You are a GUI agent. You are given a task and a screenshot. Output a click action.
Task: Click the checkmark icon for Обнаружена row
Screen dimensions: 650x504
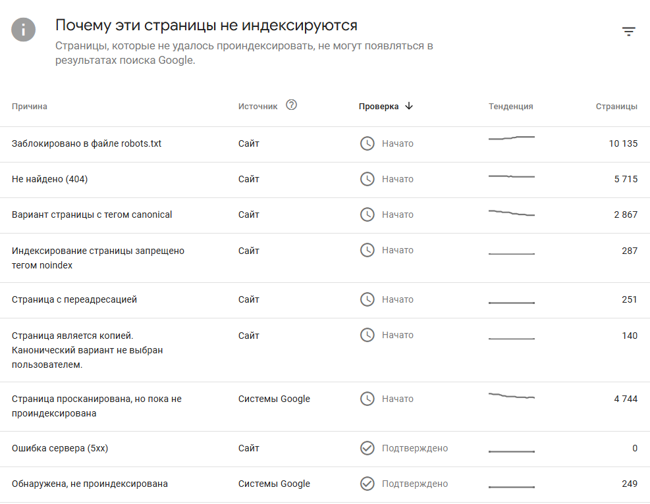click(x=367, y=484)
